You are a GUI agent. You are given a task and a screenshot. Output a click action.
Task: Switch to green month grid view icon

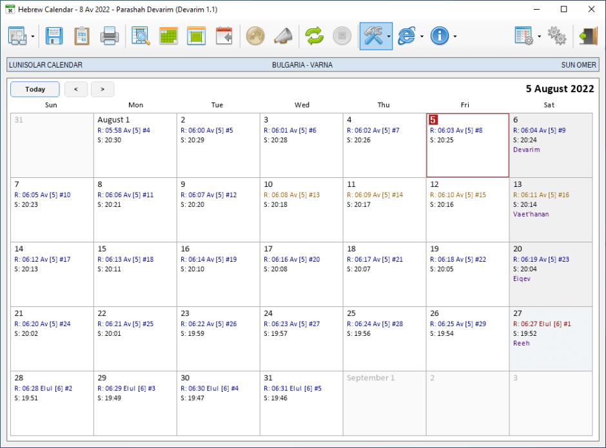pos(168,37)
